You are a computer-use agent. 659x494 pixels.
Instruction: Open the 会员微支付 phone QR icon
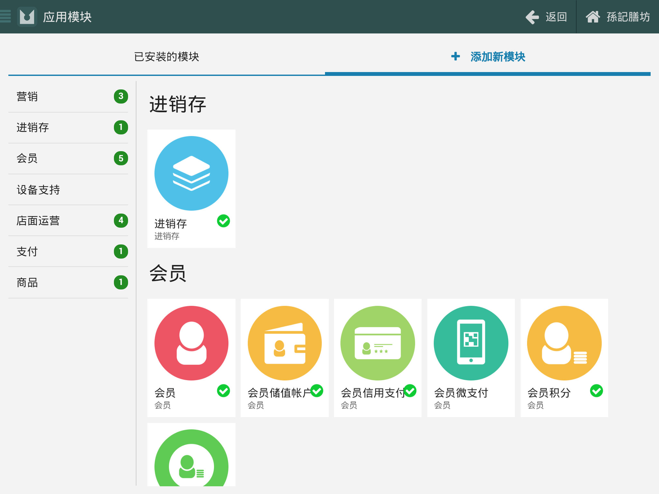click(471, 343)
